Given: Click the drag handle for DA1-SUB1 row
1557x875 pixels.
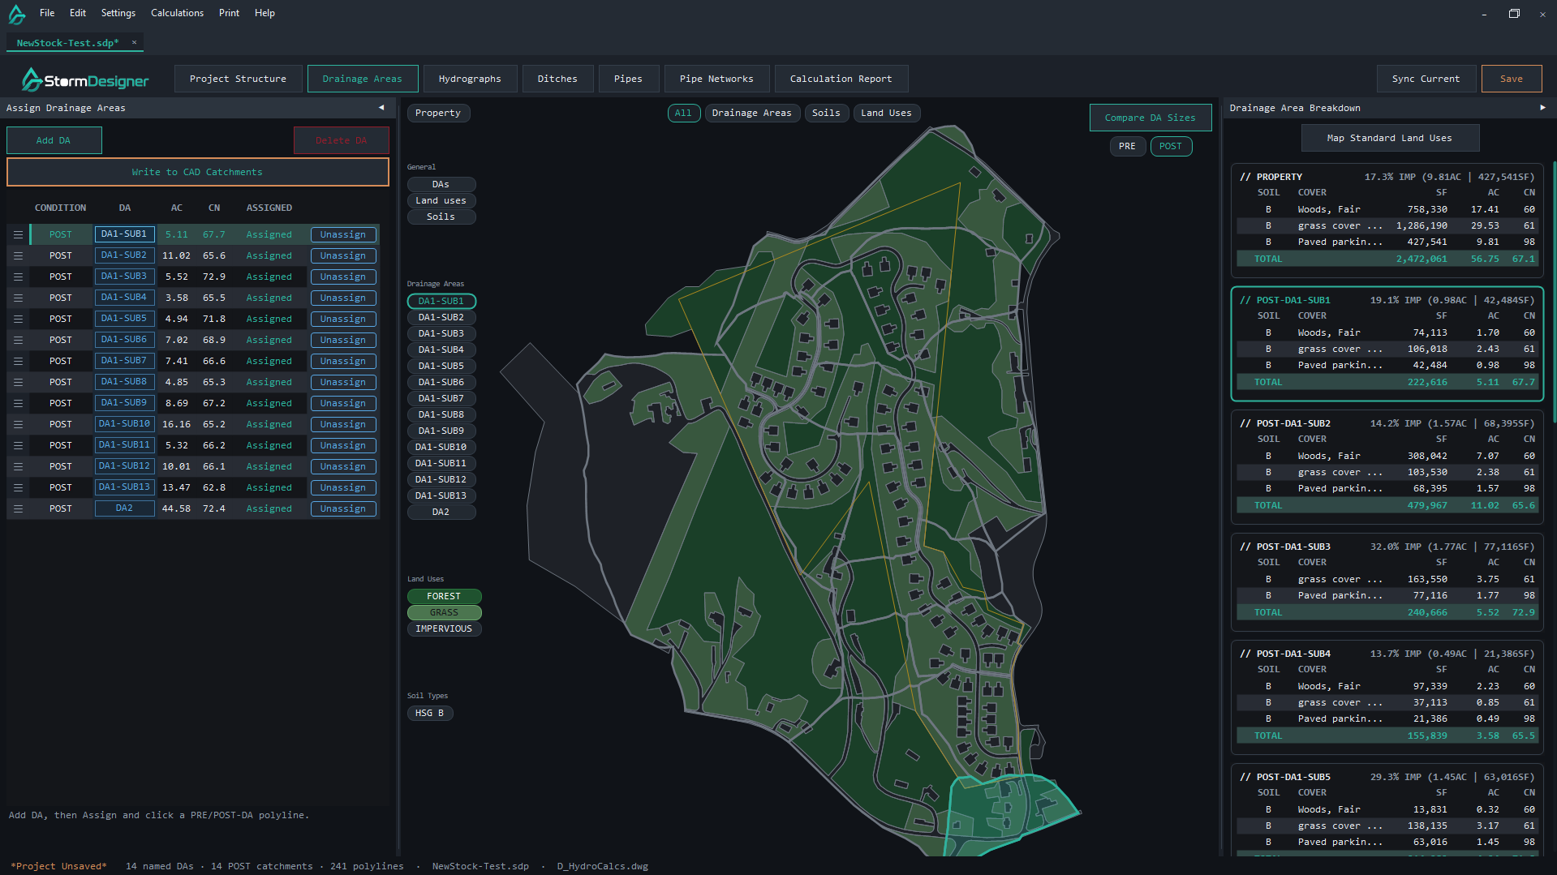Looking at the screenshot, I should click(18, 234).
